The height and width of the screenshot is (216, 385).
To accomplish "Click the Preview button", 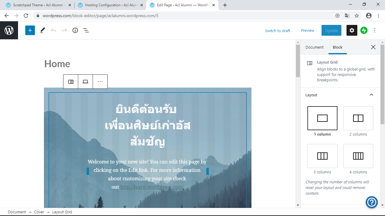I will [307, 31].
